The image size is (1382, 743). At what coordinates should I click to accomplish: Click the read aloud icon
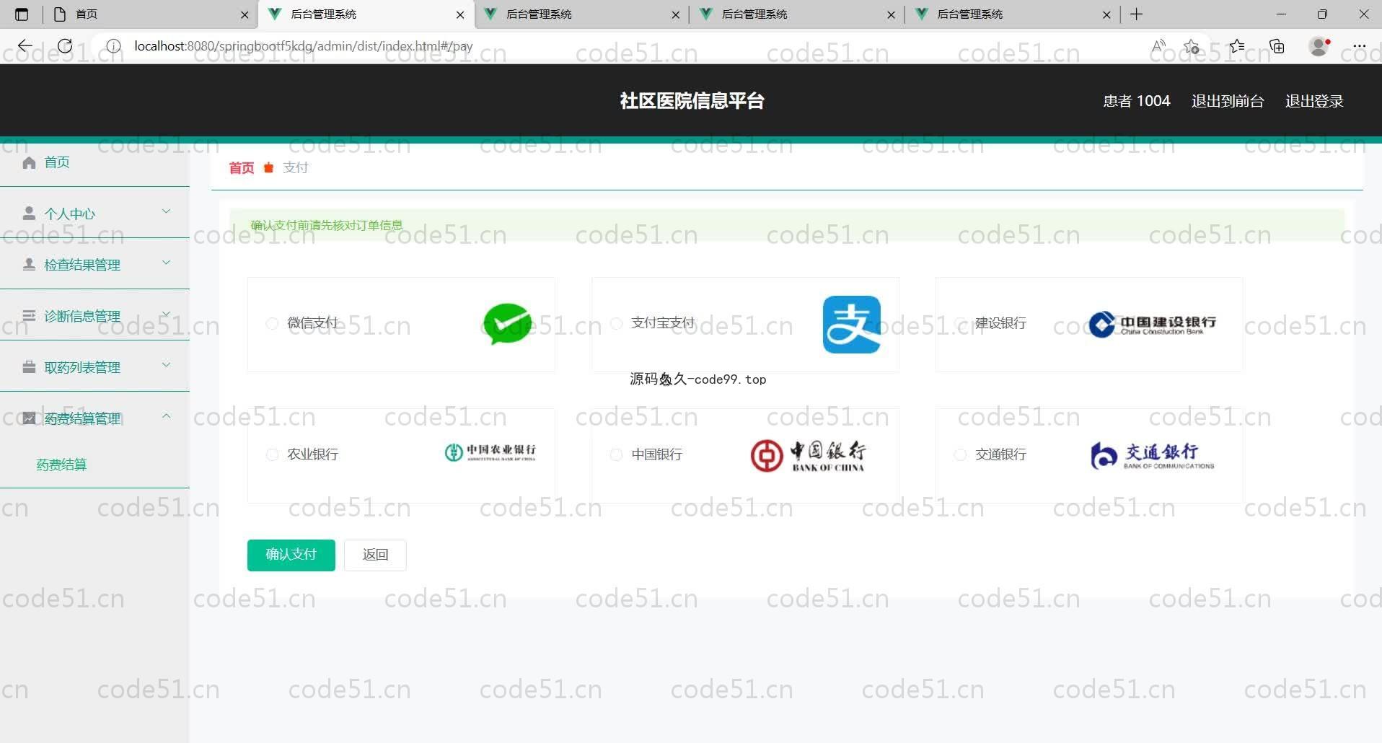(1158, 46)
